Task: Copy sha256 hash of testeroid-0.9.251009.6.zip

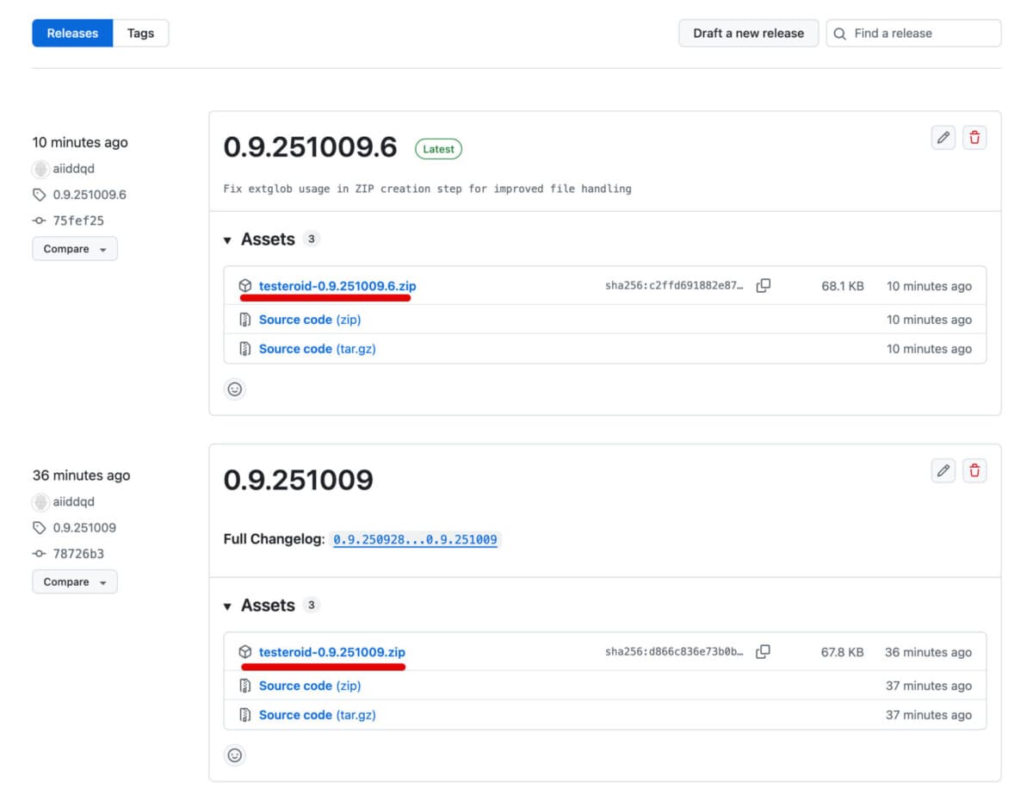Action: coord(763,286)
